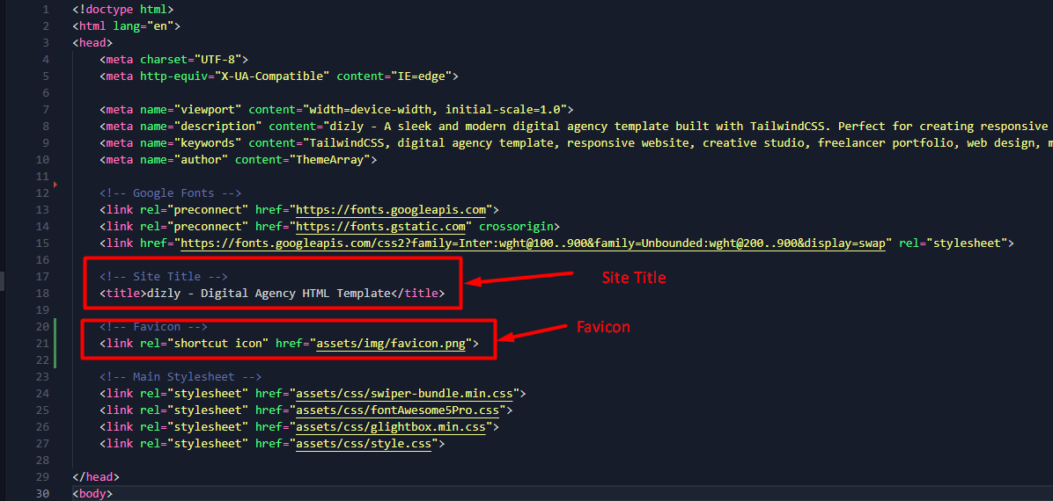Open the glightbox.min.css path link
Viewport: 1053px width, 501px height.
coord(391,426)
